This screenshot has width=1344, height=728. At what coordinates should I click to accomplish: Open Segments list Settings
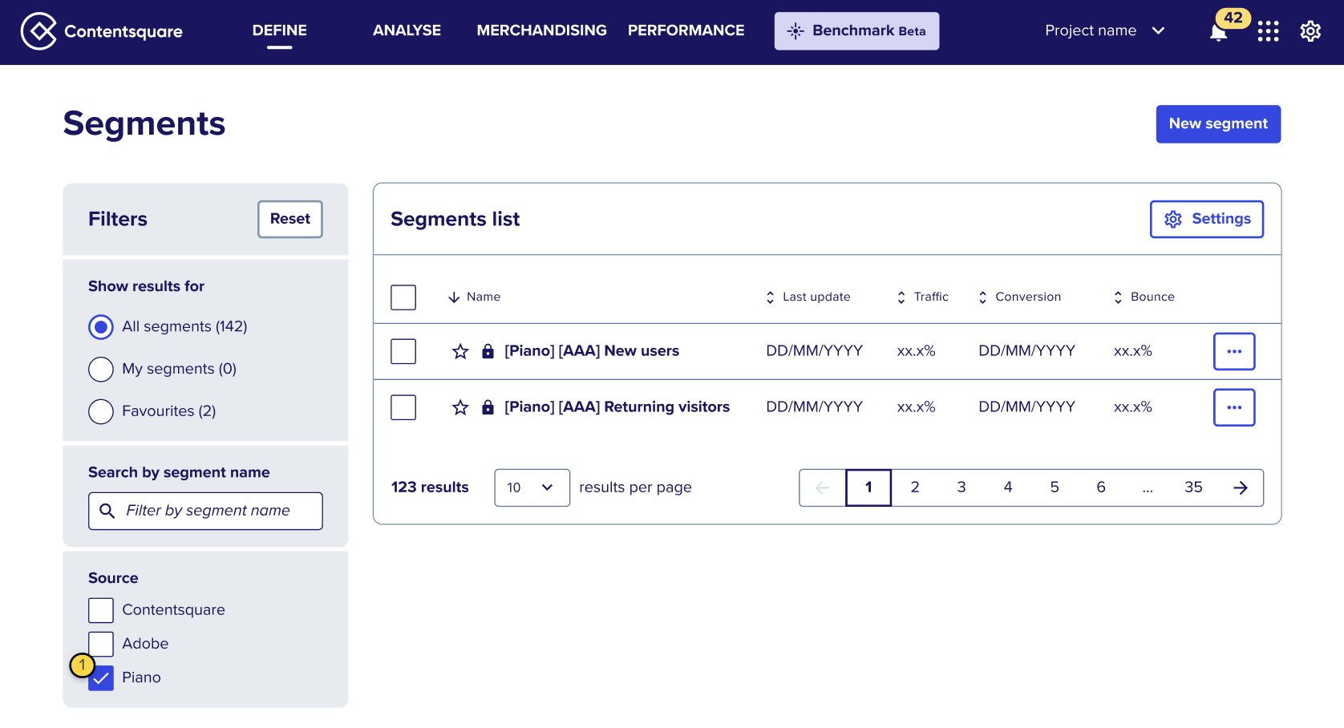pos(1207,219)
